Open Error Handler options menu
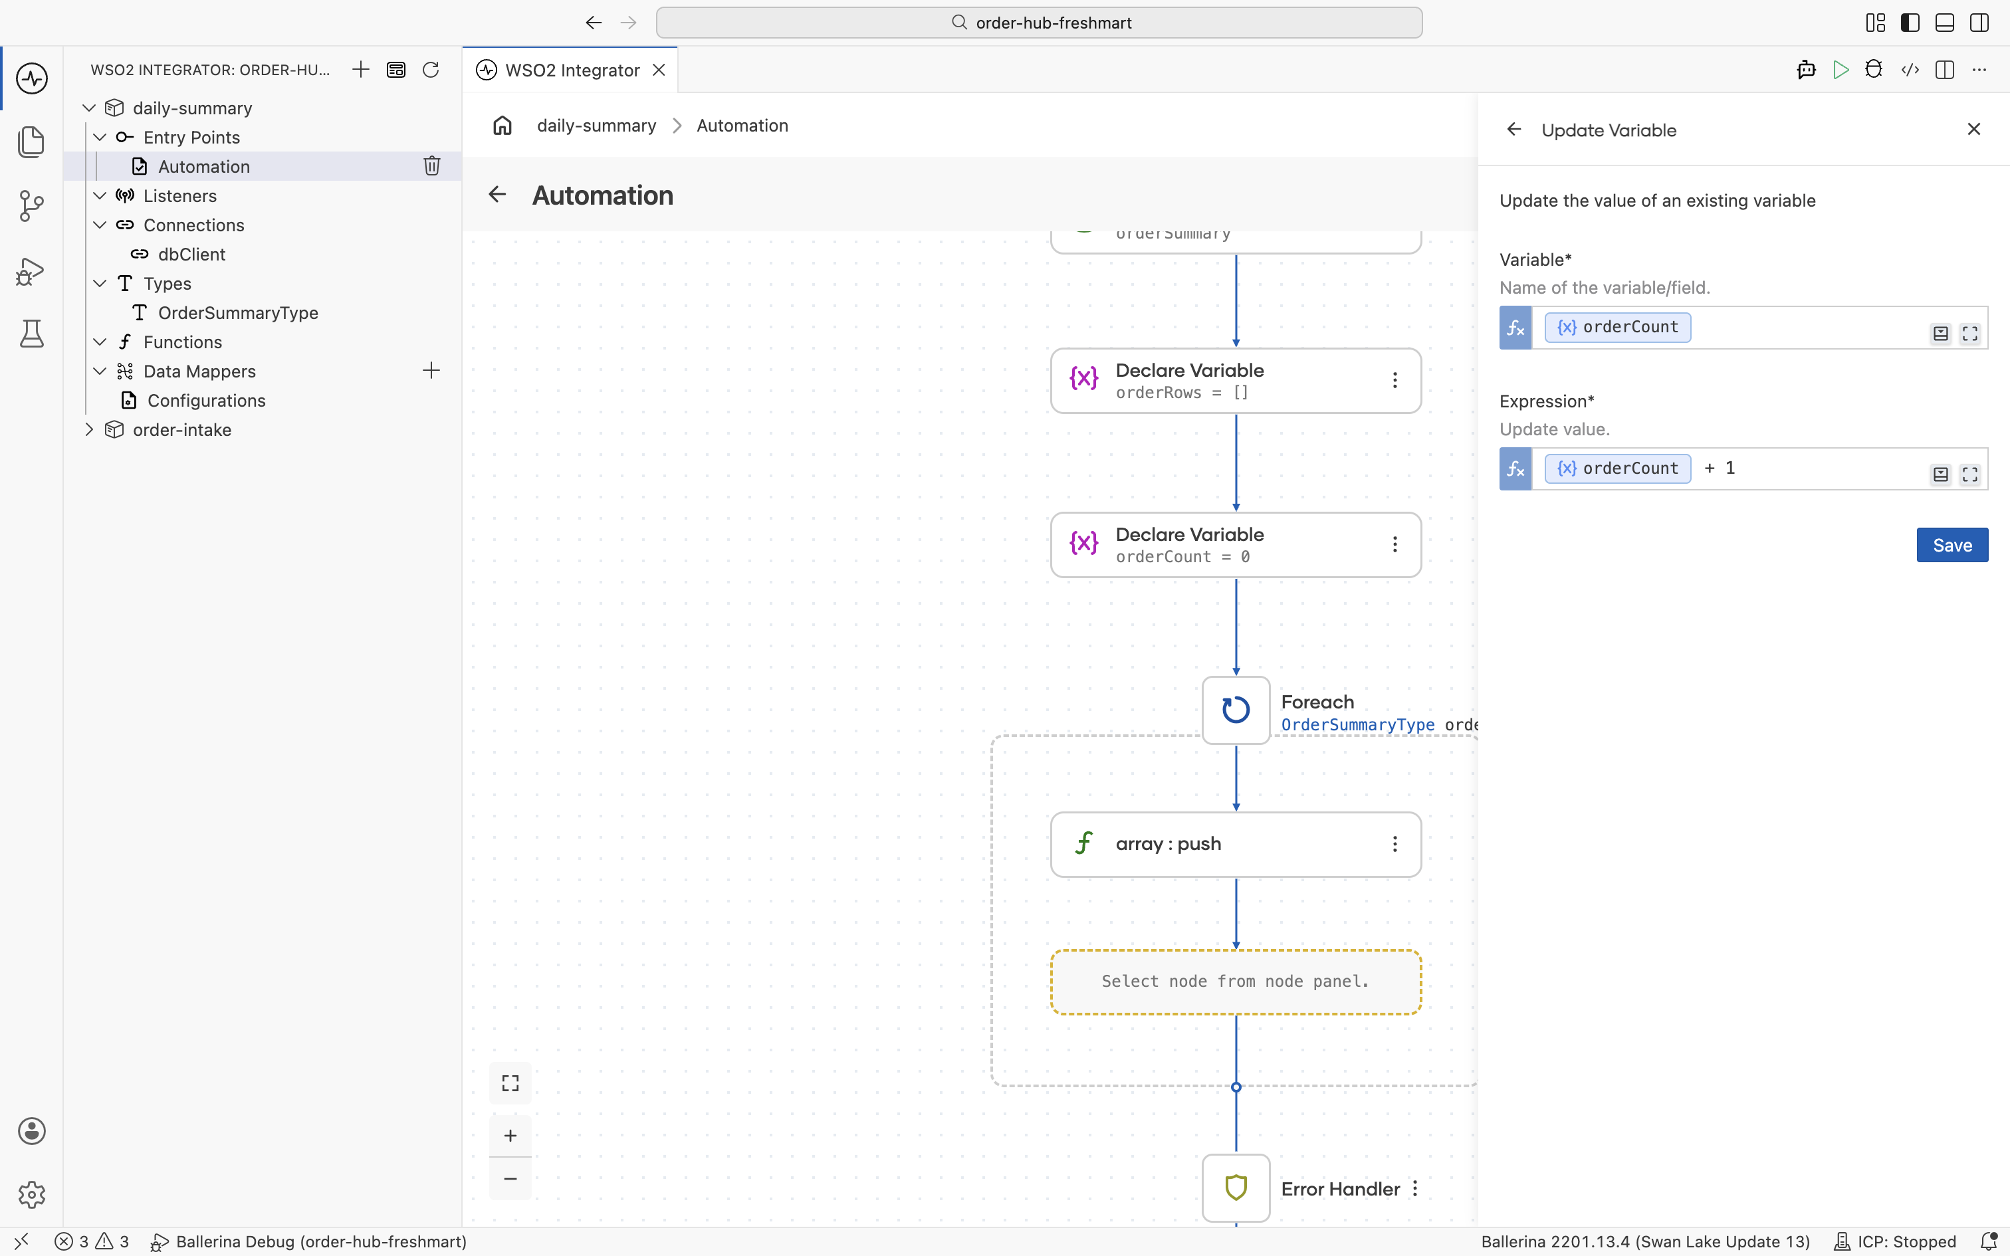The height and width of the screenshot is (1256, 2010). tap(1415, 1189)
